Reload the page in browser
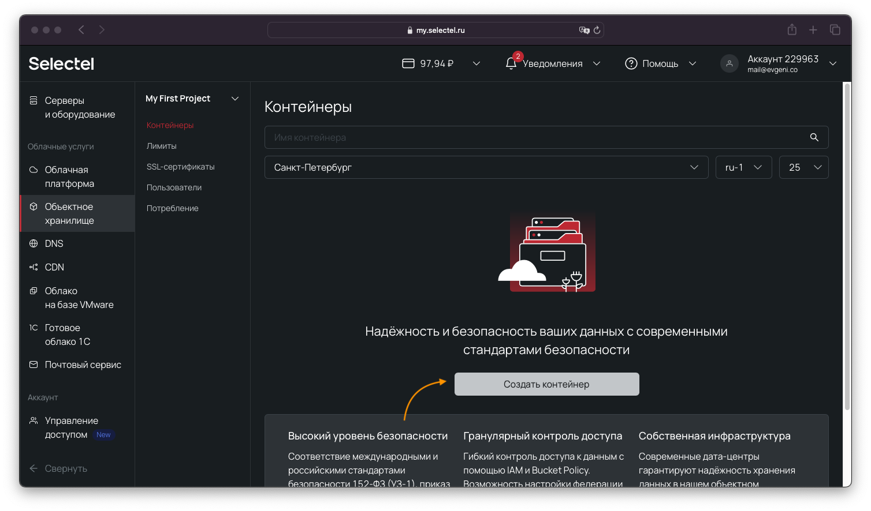This screenshot has width=871, height=511. 597,30
